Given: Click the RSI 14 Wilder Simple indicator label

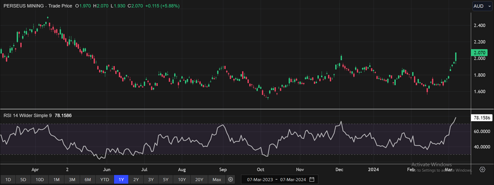Looking at the screenshot, I should pyautogui.click(x=28, y=116).
